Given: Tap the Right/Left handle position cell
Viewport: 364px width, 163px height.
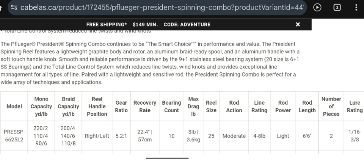Looking at the screenshot, I should pos(97,136).
